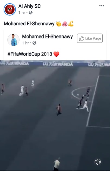The height and width of the screenshot is (172, 110).
Task: Open the three-dot post options menu
Action: pyautogui.click(x=102, y=6)
